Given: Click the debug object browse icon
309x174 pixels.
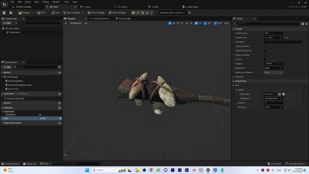Looking at the screenshot, I should [x=190, y=13].
